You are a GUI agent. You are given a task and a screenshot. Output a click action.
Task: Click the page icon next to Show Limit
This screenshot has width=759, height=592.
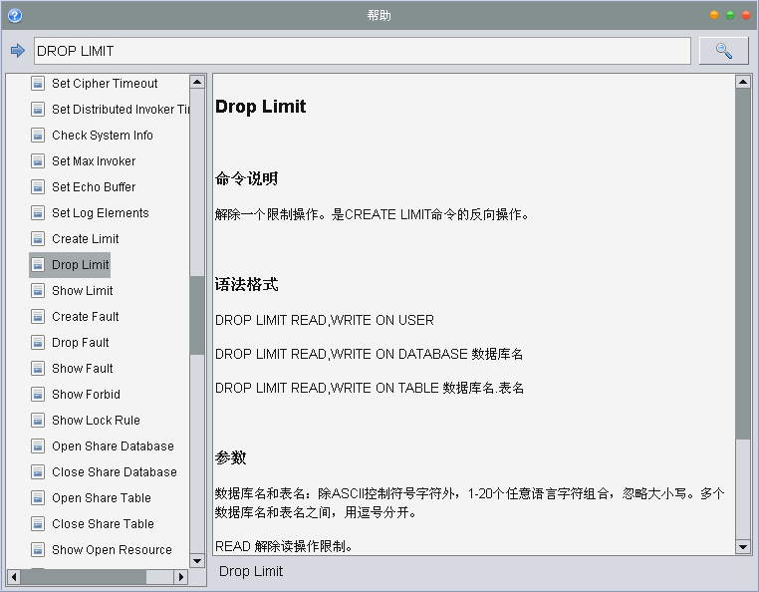pos(38,291)
